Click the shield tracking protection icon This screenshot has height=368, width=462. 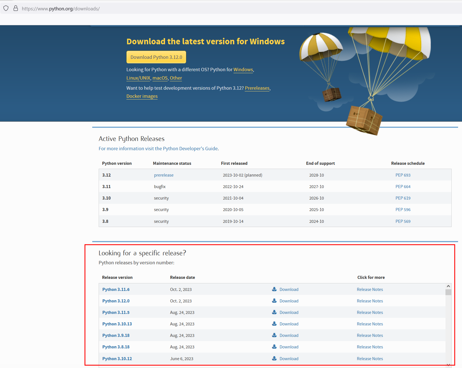click(6, 8)
